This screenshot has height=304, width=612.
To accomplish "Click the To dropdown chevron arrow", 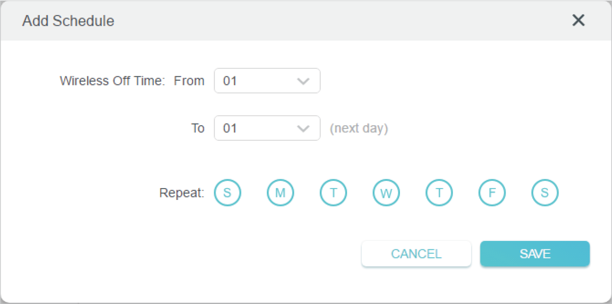I will [x=304, y=129].
